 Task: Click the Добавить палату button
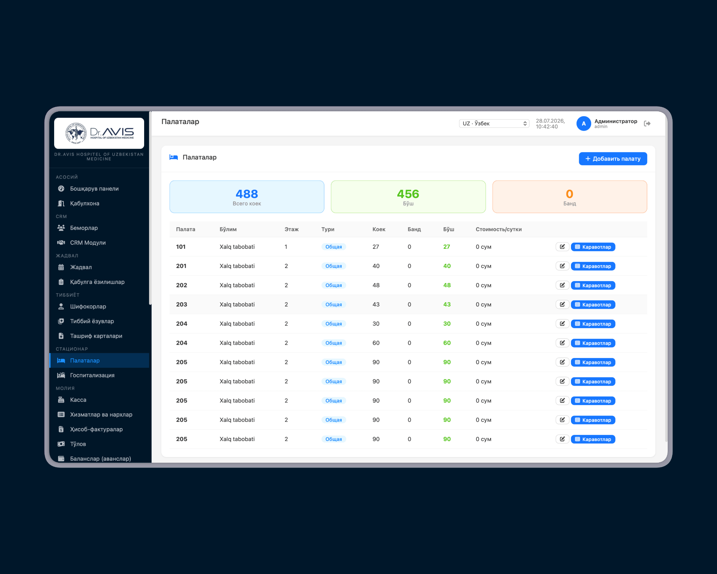click(x=613, y=159)
